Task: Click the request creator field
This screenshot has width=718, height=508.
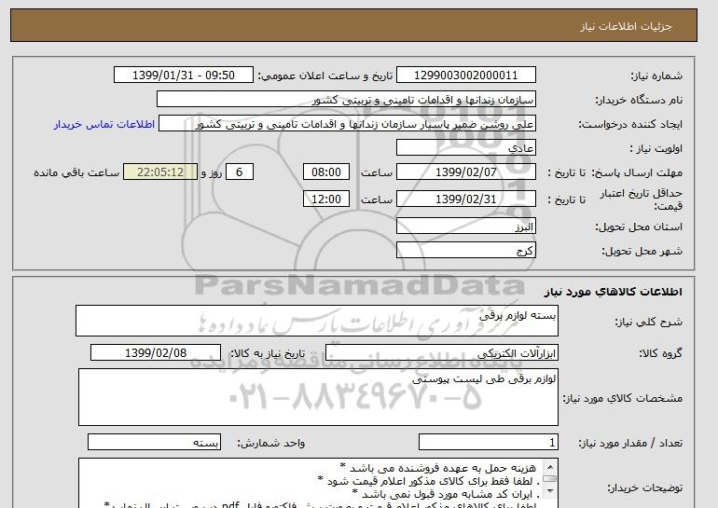Action: pos(347,124)
